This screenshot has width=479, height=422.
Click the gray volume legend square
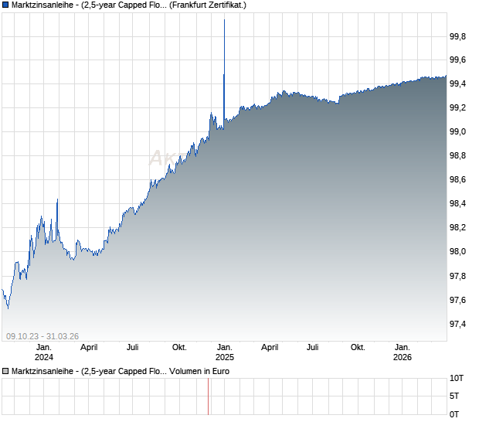pyautogui.click(x=6, y=371)
